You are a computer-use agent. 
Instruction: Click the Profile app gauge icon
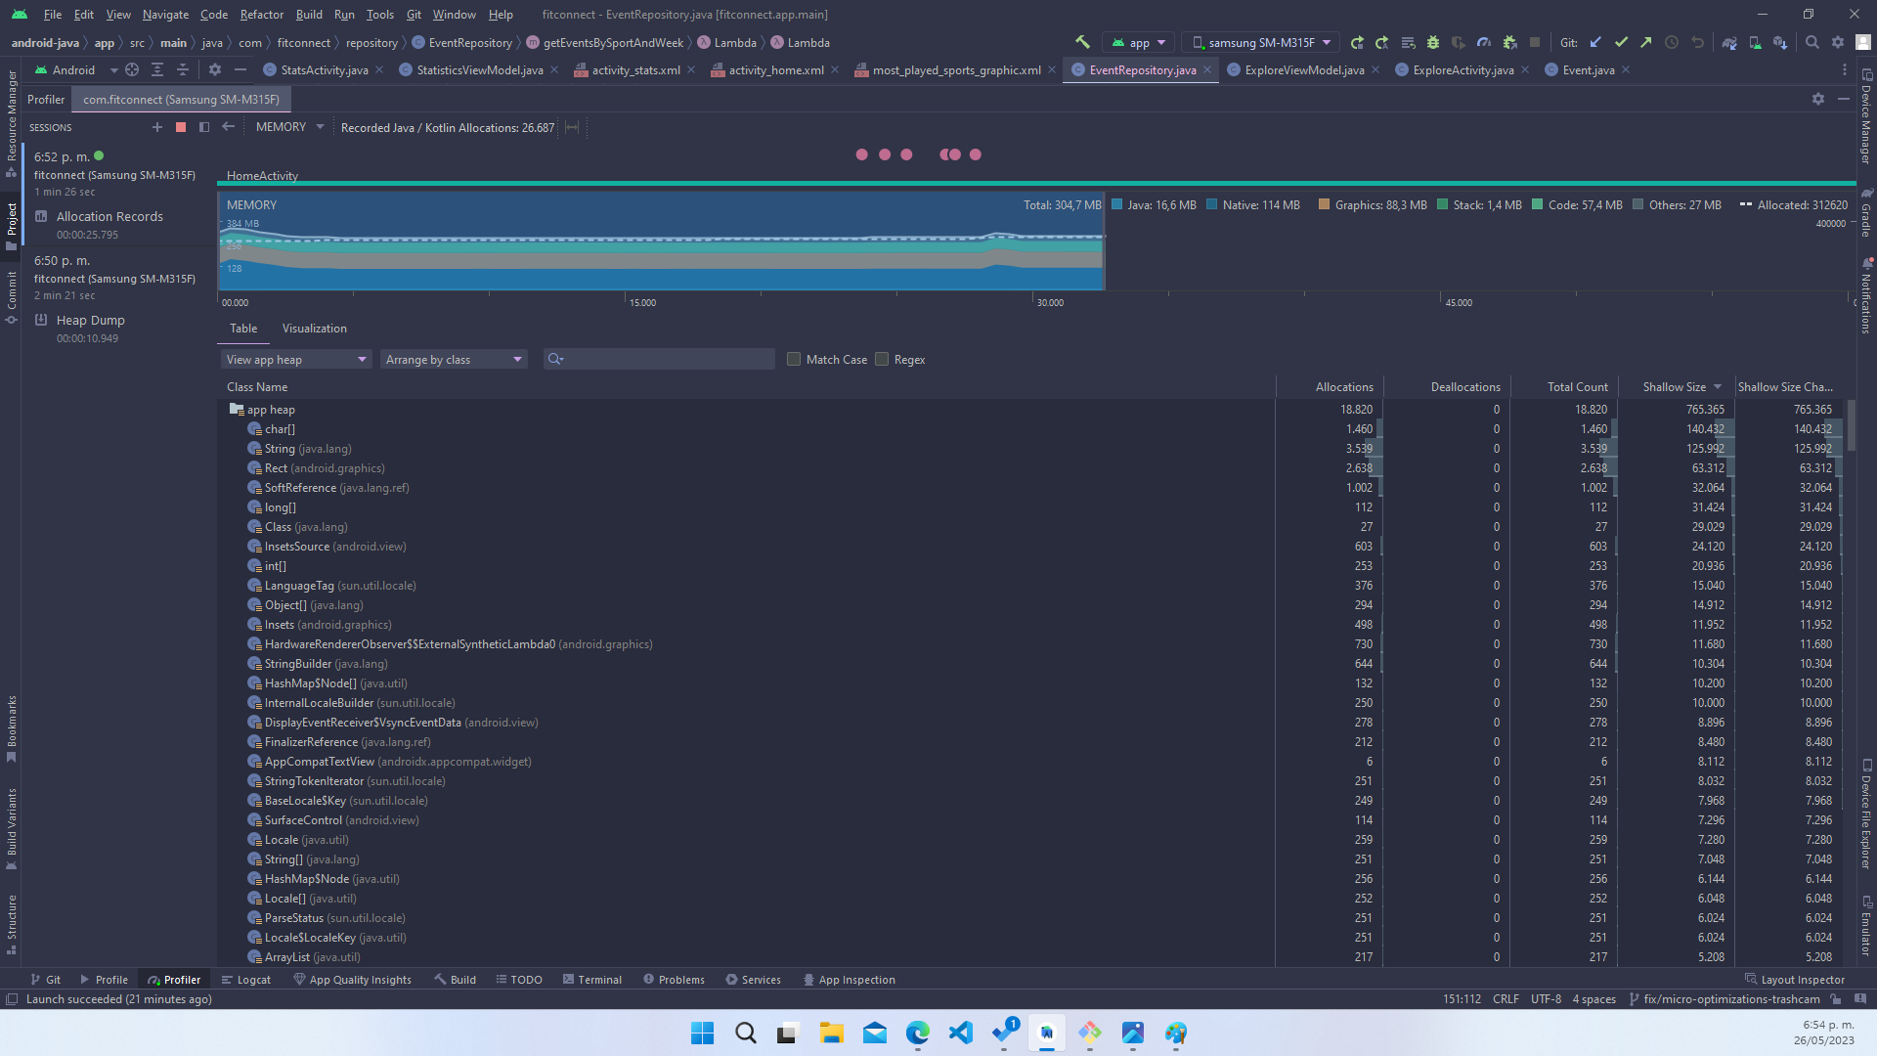(x=1484, y=42)
